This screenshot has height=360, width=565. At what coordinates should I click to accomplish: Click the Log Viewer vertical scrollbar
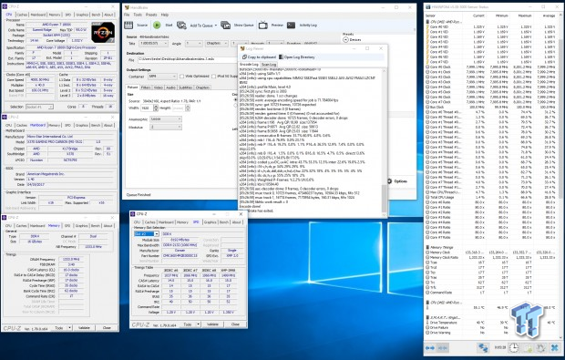pos(385,142)
